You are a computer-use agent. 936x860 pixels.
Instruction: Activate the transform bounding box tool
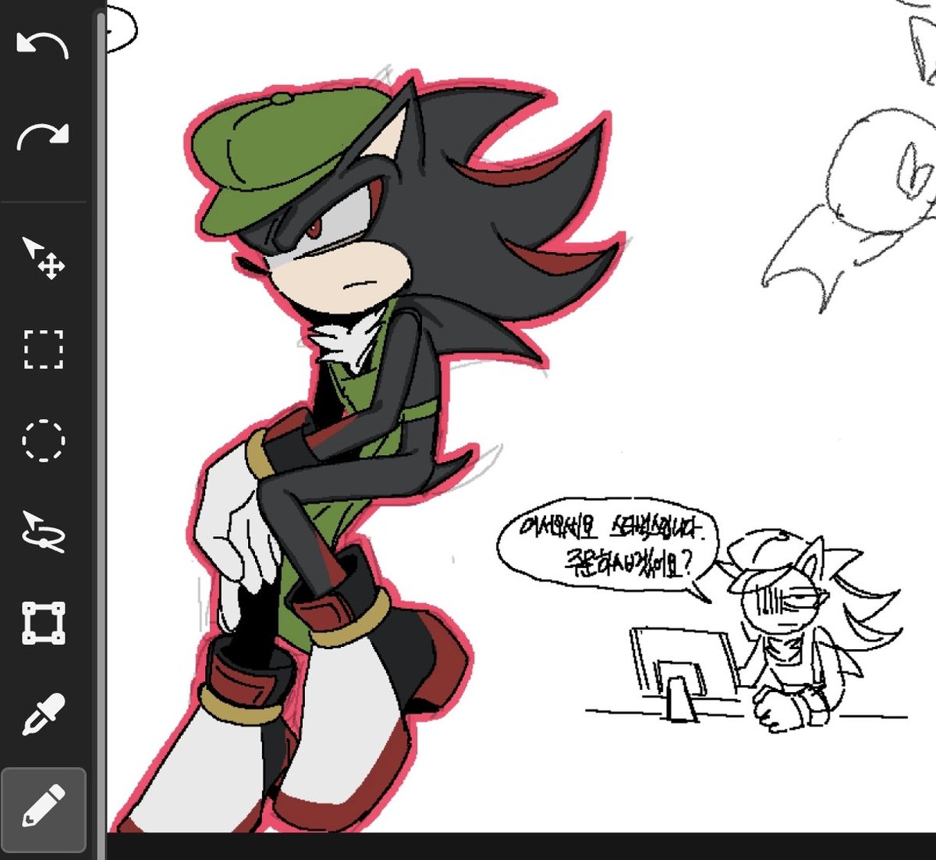click(x=43, y=622)
